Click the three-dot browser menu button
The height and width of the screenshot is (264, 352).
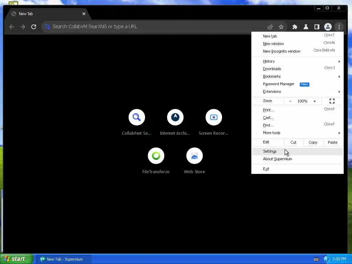pyautogui.click(x=339, y=27)
